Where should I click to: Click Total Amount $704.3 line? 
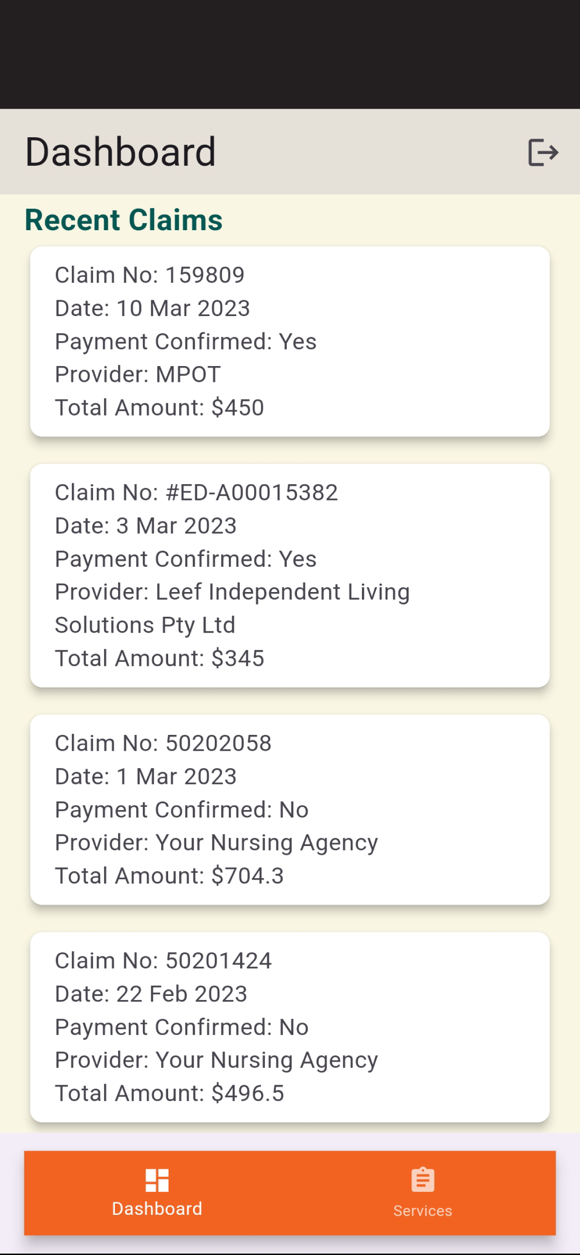coord(169,875)
